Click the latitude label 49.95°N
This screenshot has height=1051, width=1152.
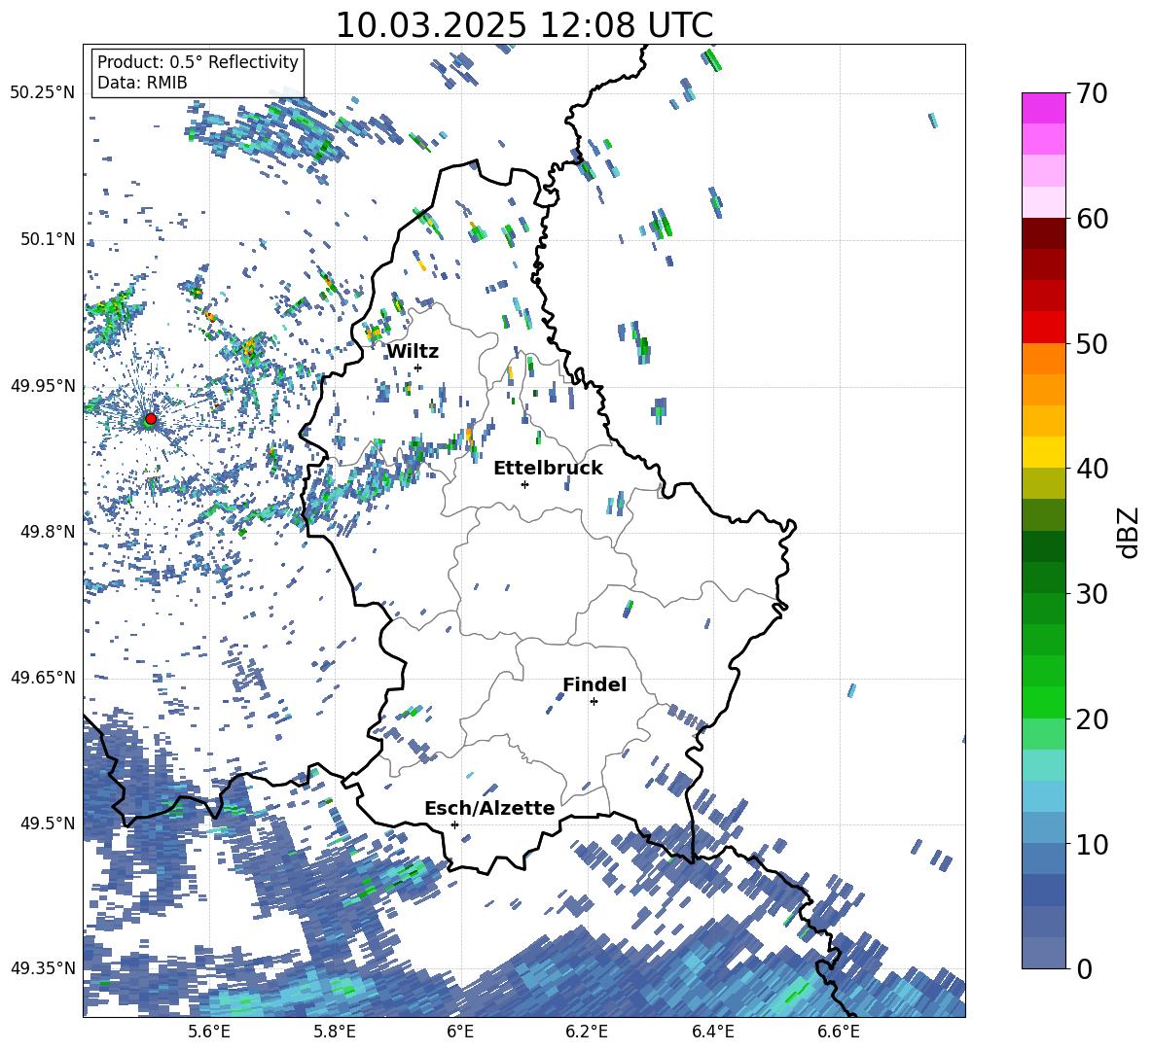(x=43, y=386)
